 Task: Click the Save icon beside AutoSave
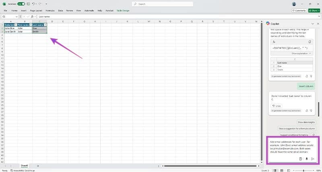click(28, 4)
